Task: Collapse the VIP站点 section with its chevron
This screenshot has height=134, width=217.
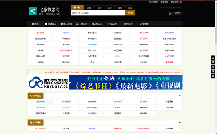Action: [180, 96]
